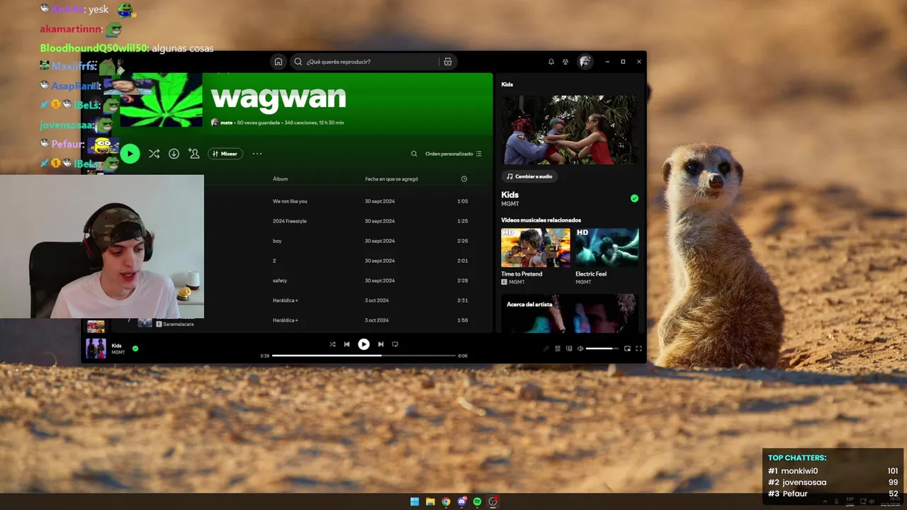Open the Friend Activity icon next to the bell
This screenshot has width=907, height=510.
point(565,62)
